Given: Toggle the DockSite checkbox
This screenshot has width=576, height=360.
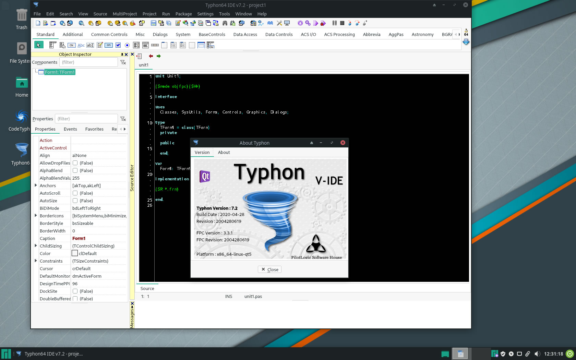Looking at the screenshot, I should (75, 291).
